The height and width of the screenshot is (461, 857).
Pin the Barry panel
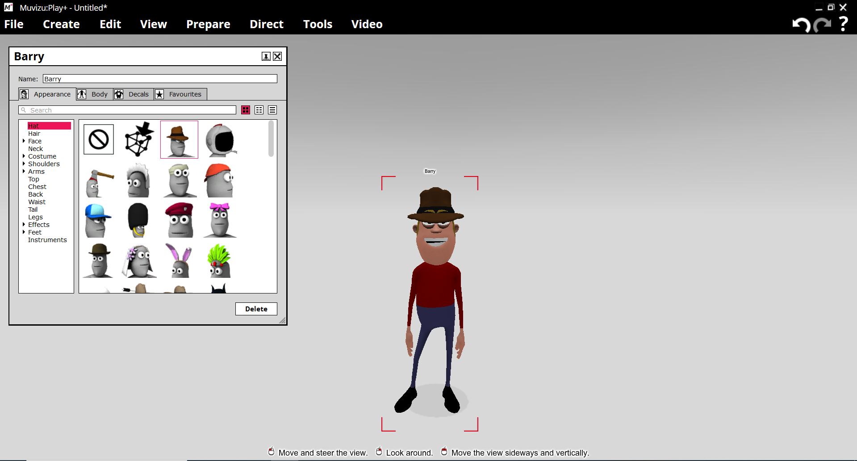[x=266, y=56]
